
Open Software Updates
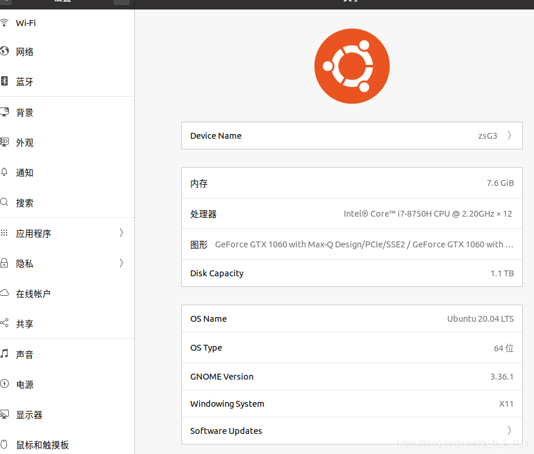pyautogui.click(x=351, y=430)
